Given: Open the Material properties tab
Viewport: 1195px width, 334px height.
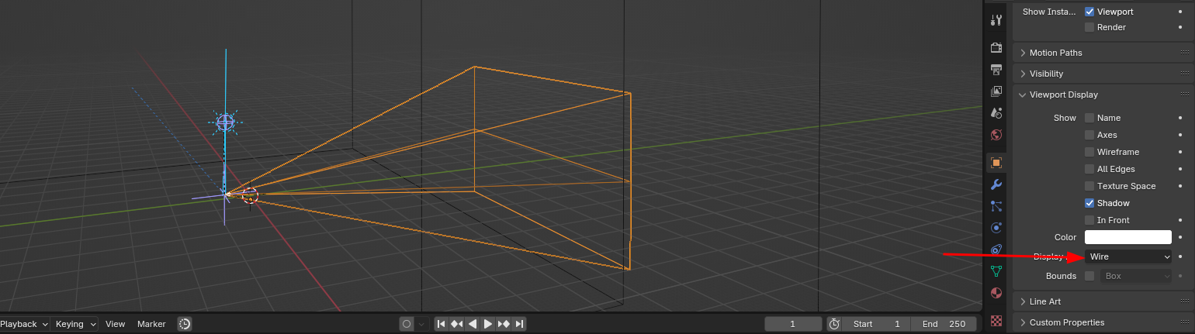Looking at the screenshot, I should [996, 293].
